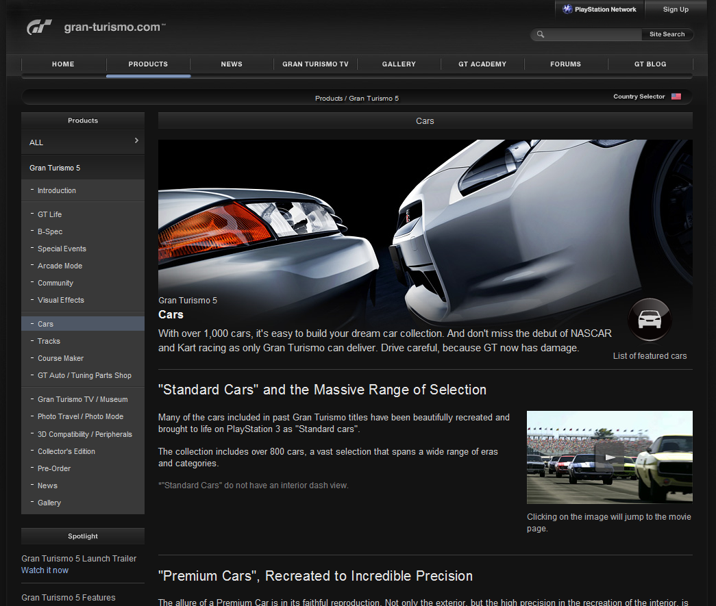Open Visual Effects in the sidebar
Viewport: 716px width, 606px height.
61,300
